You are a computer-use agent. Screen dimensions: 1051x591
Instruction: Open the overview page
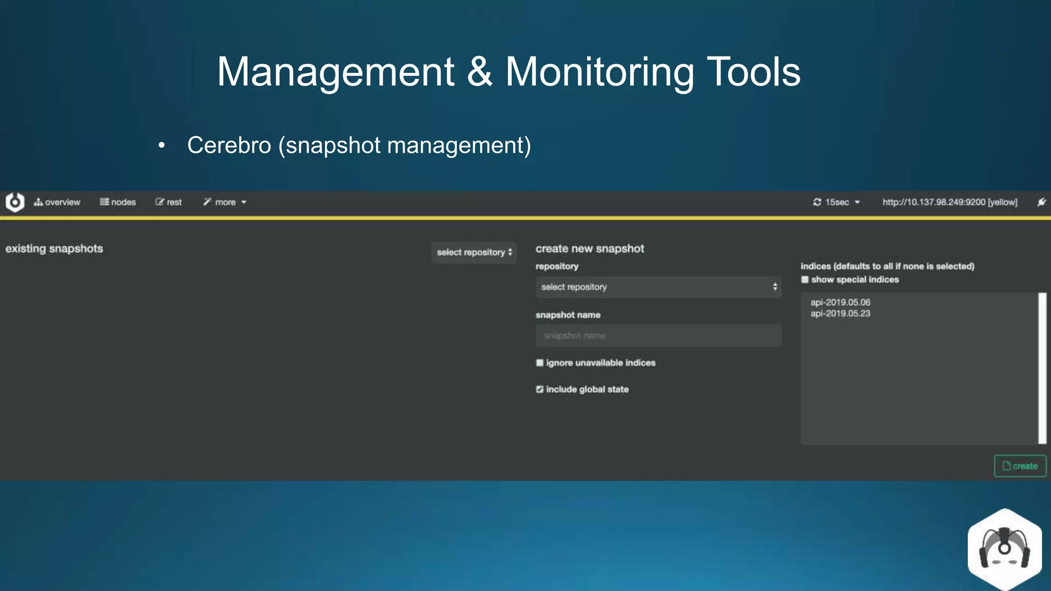coord(57,202)
